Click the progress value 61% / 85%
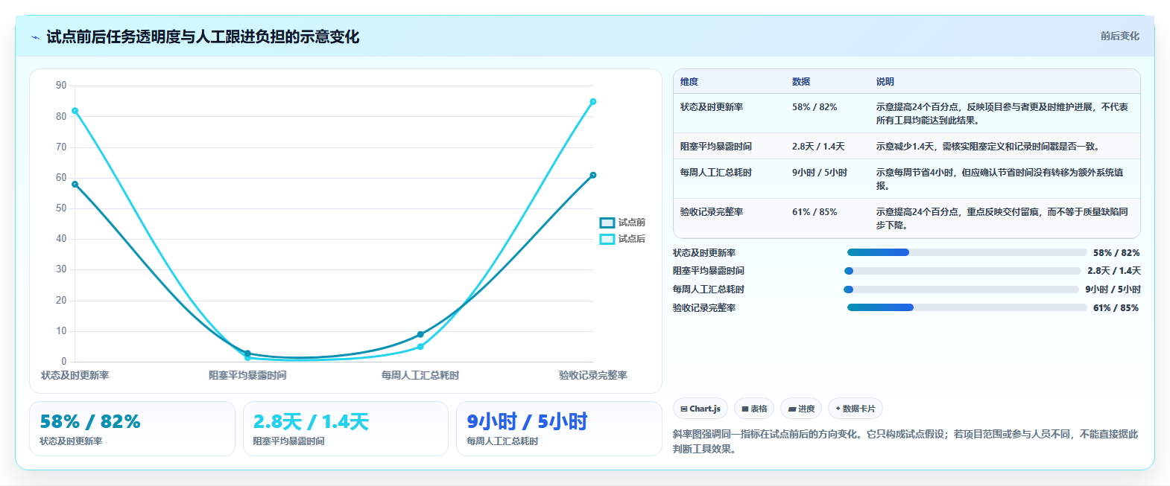Image resolution: width=1170 pixels, height=486 pixels. pos(1116,308)
